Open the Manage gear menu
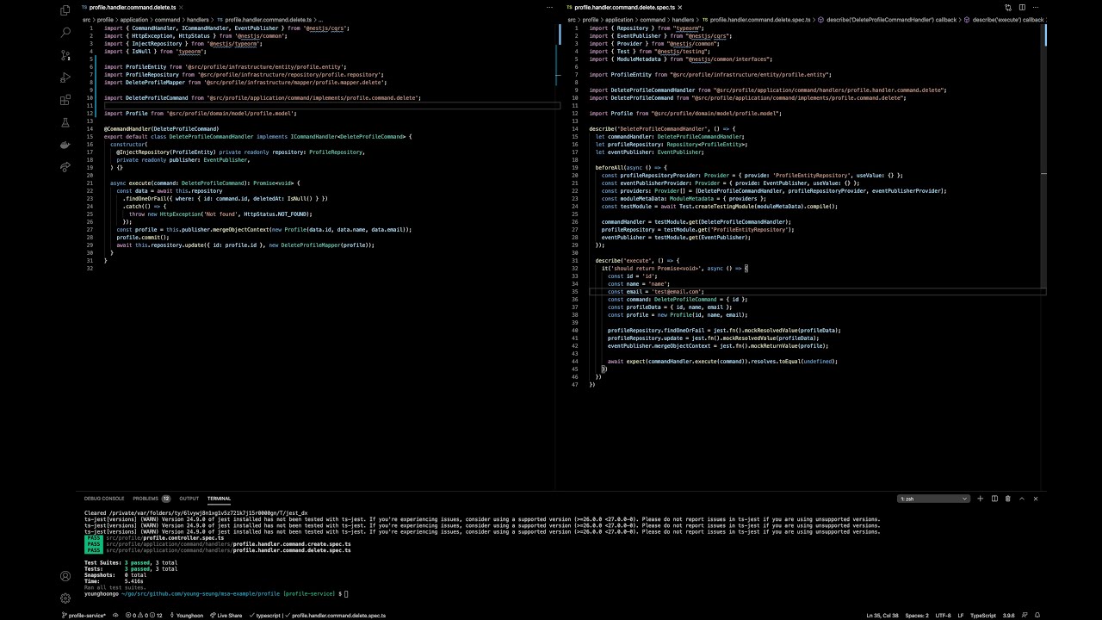The image size is (1102, 620). coord(65,598)
